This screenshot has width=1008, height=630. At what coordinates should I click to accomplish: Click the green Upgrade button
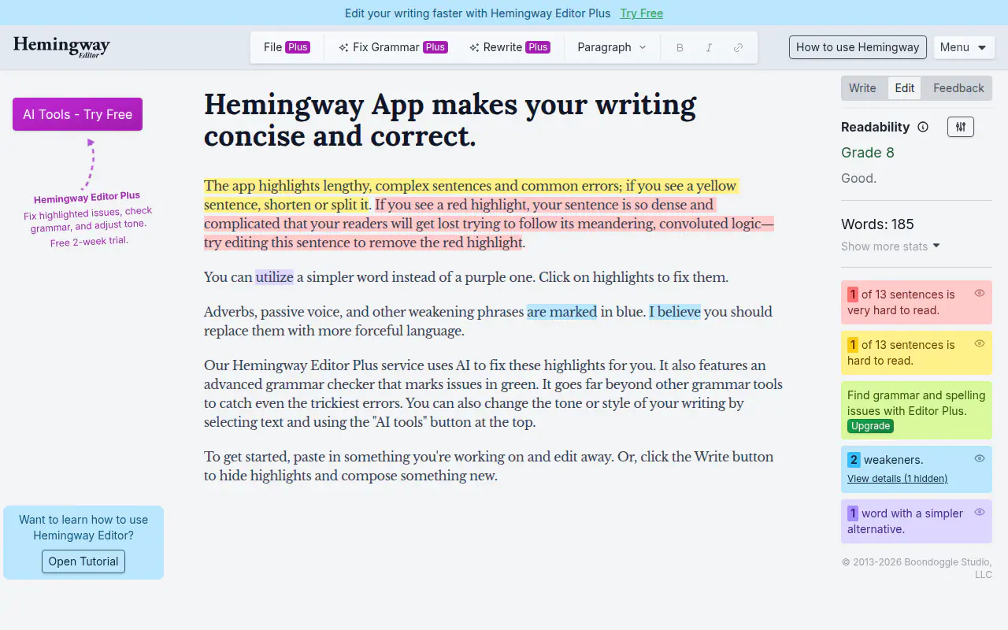point(870,426)
